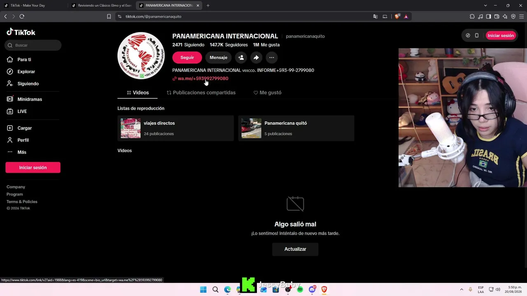Open the three-dot profile options
Screen dimensions: 527x296
[x=271, y=58]
